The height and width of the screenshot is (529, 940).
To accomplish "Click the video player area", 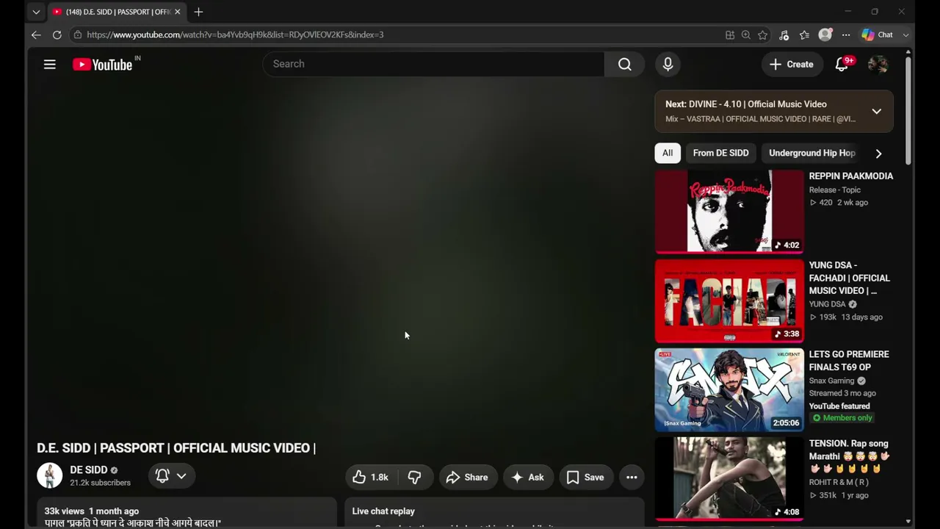I will coord(336,259).
